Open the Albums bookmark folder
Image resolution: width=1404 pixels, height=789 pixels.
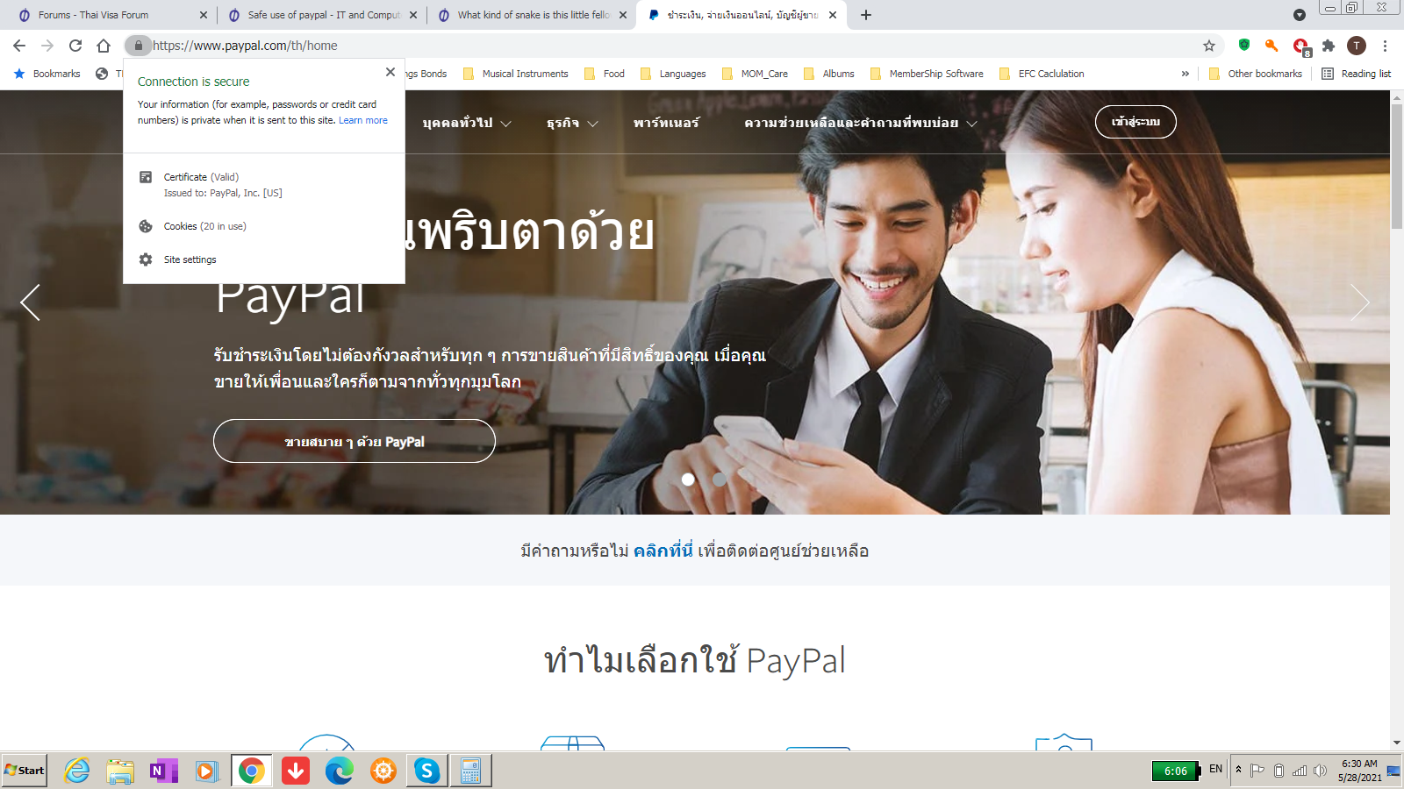[x=829, y=74]
